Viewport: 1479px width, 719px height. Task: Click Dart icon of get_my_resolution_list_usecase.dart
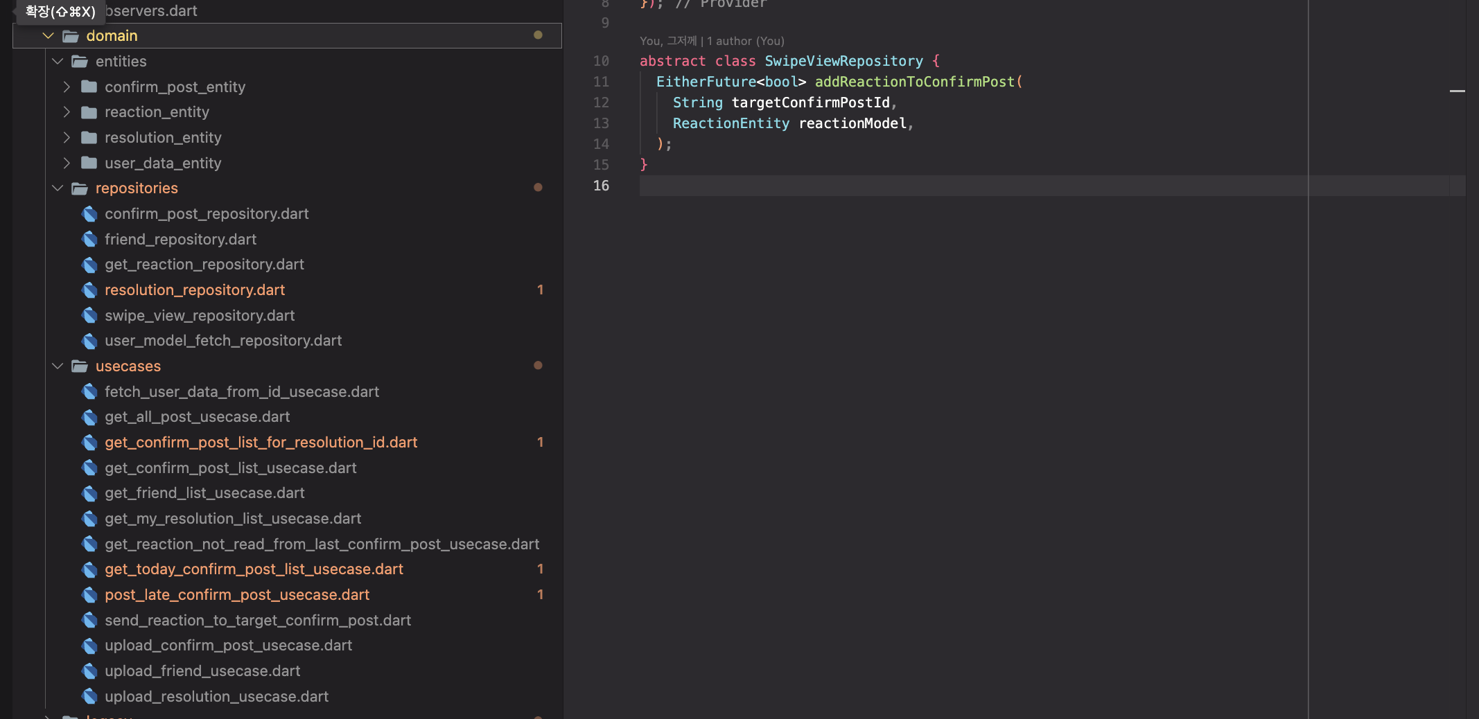coord(89,519)
